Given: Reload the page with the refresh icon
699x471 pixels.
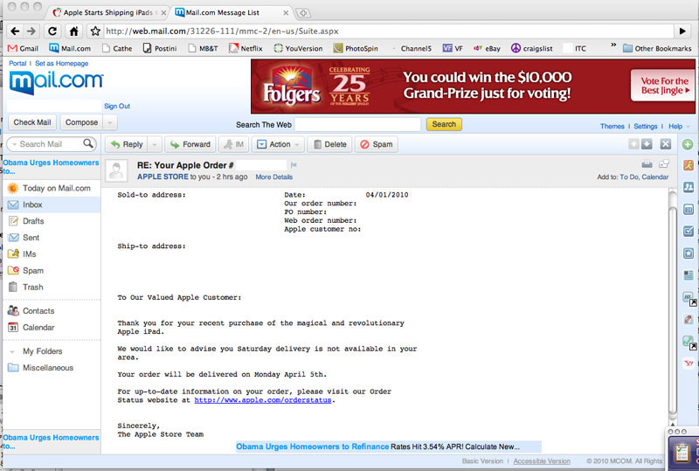Looking at the screenshot, I should [x=52, y=31].
